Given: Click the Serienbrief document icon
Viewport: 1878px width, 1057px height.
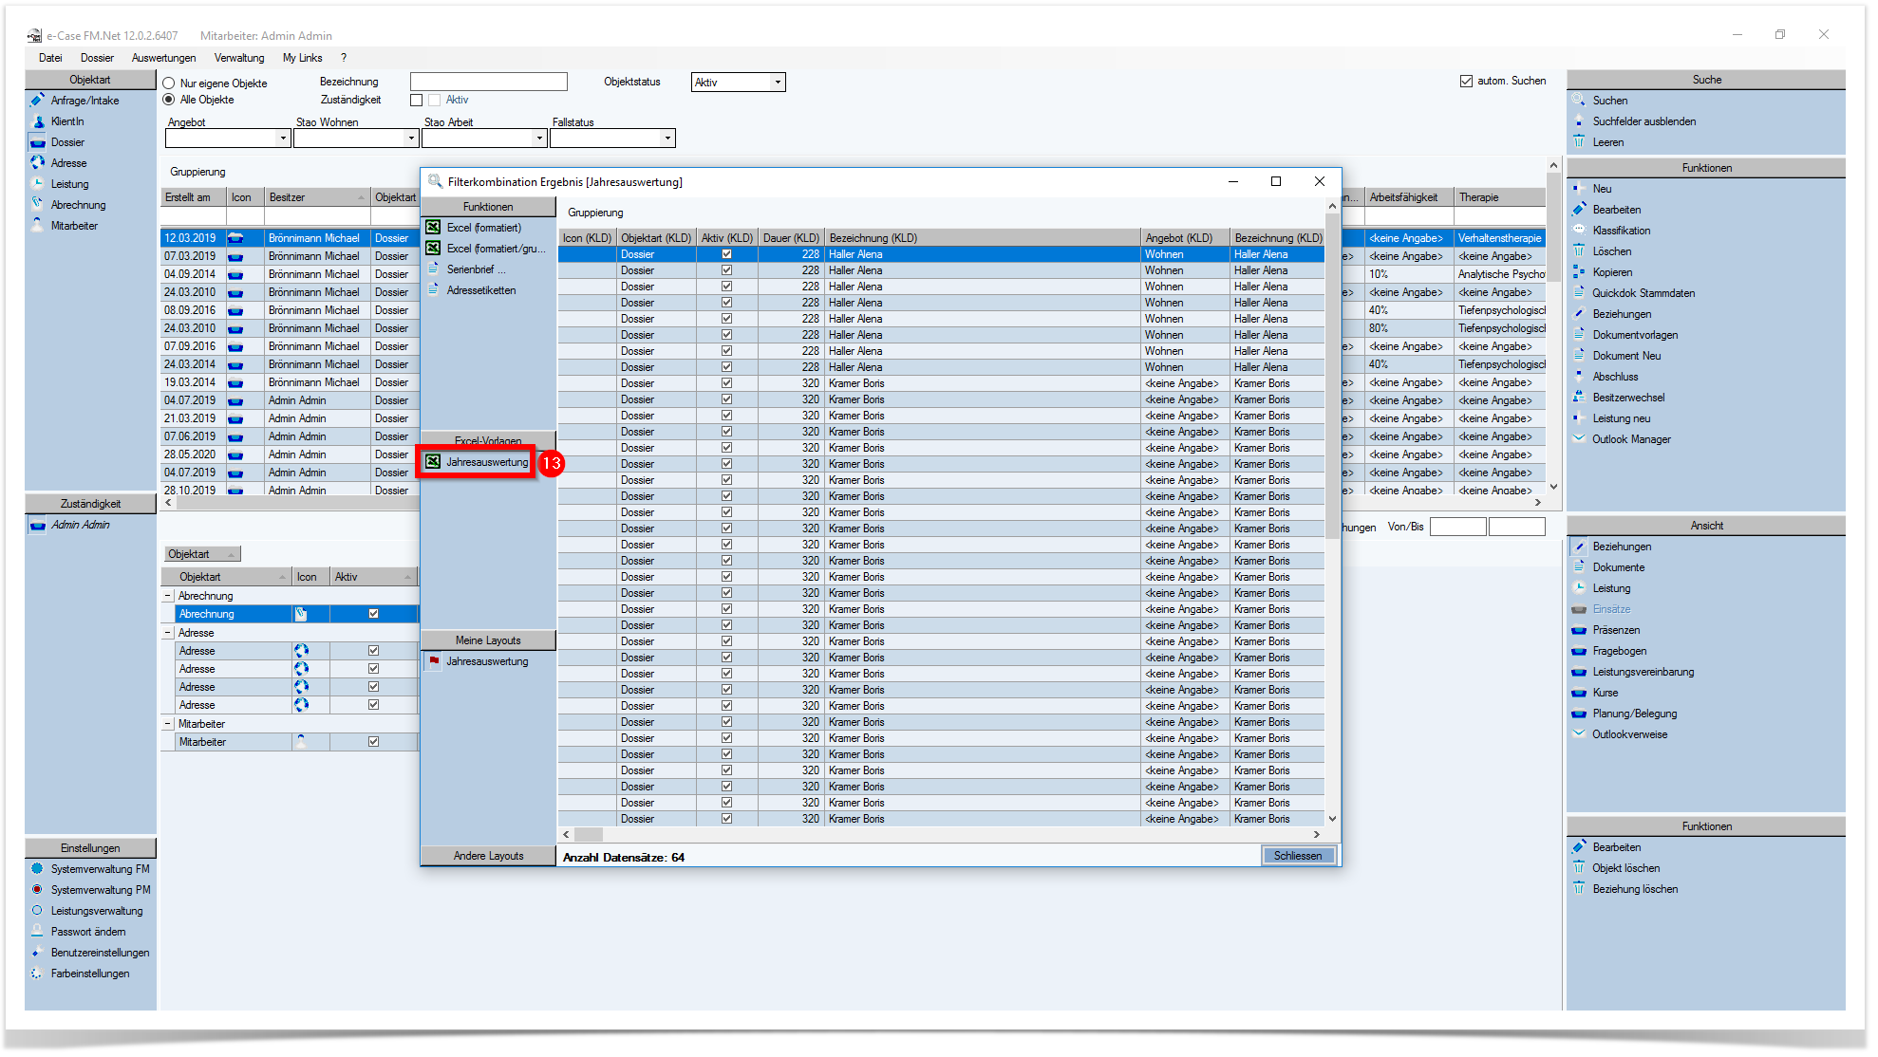Looking at the screenshot, I should point(433,269).
